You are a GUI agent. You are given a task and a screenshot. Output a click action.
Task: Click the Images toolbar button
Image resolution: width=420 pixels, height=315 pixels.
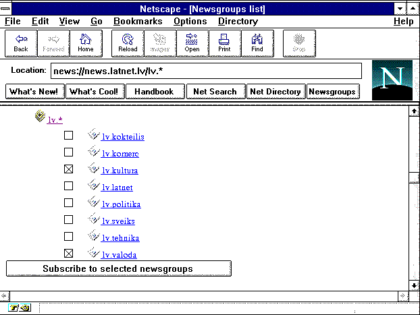160,44
